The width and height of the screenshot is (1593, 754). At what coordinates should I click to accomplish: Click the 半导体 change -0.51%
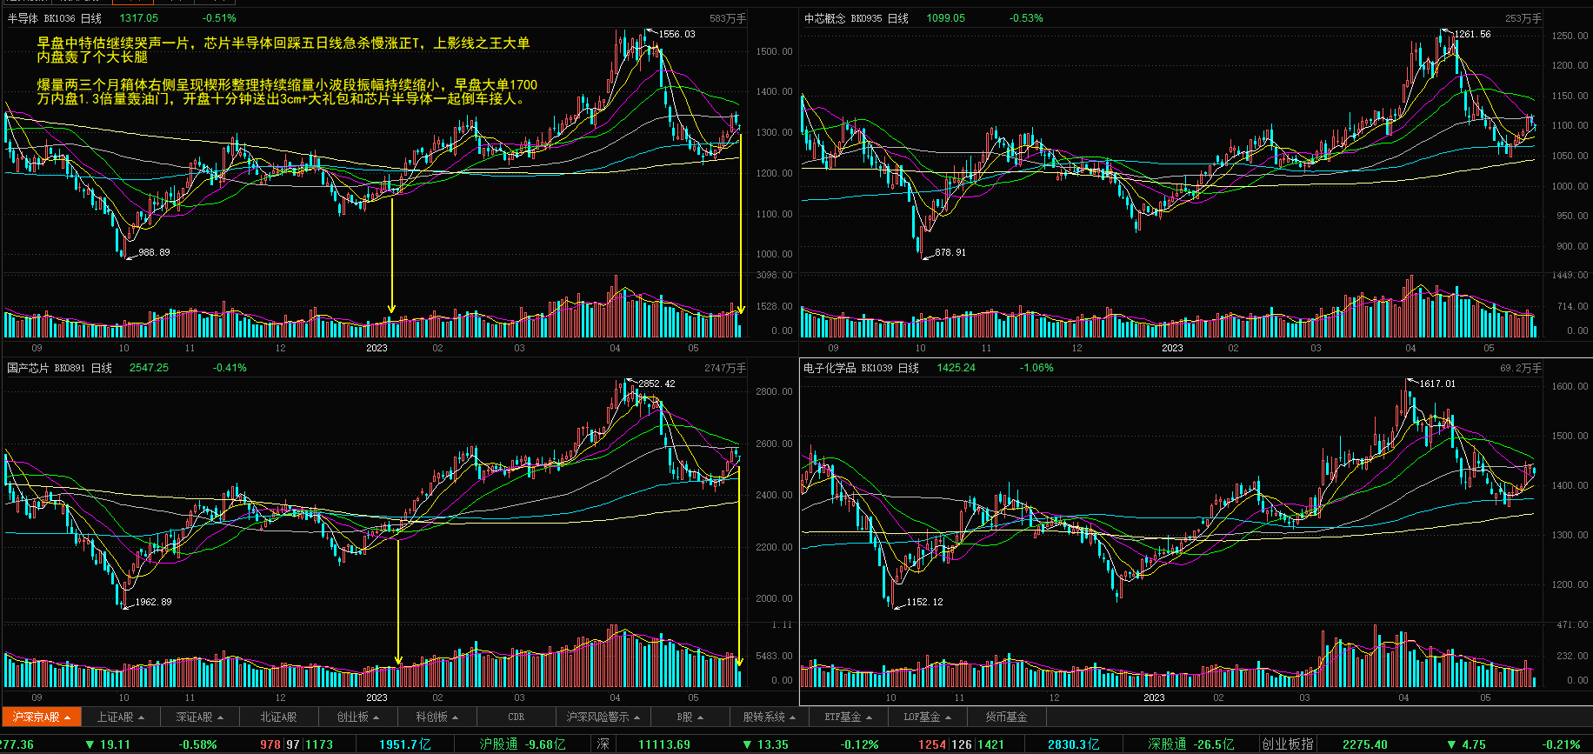tap(219, 18)
